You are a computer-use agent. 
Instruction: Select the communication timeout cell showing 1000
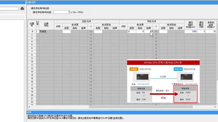click(x=191, y=32)
